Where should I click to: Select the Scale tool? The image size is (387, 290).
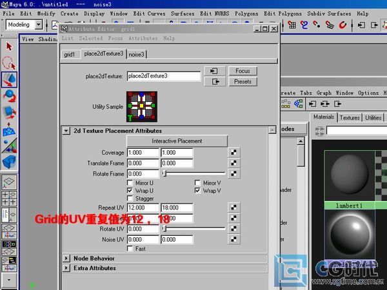9,112
